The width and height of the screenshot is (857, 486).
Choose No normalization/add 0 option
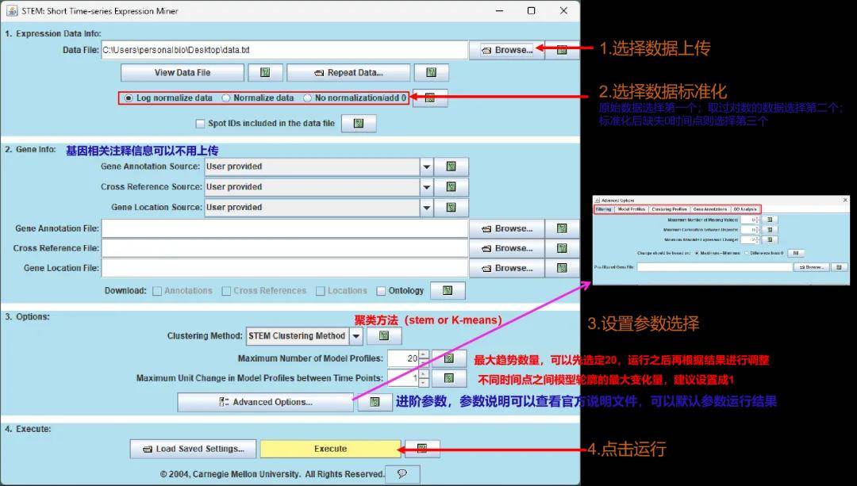point(308,98)
